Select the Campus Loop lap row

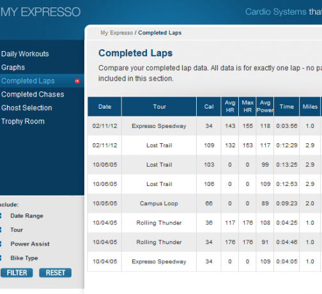tap(204, 203)
